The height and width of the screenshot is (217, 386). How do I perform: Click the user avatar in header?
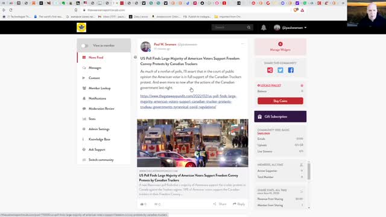277,28
